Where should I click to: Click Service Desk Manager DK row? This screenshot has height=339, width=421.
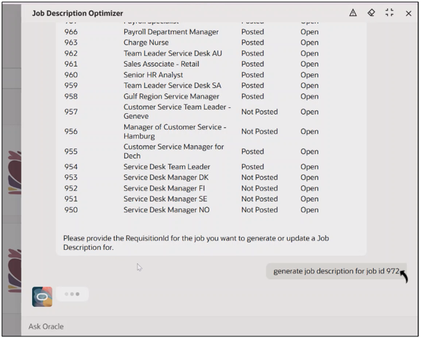165,178
